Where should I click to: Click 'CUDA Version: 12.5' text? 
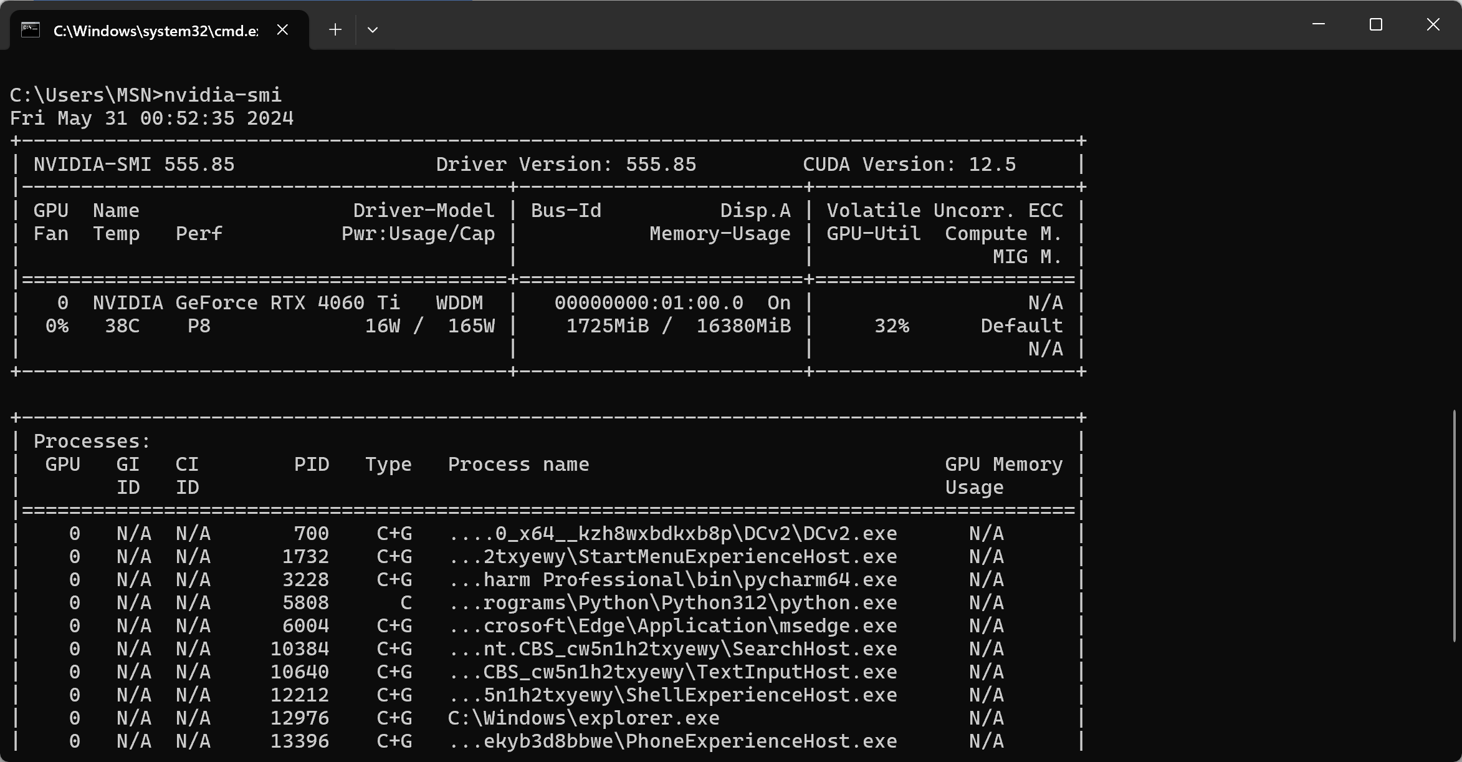point(909,164)
